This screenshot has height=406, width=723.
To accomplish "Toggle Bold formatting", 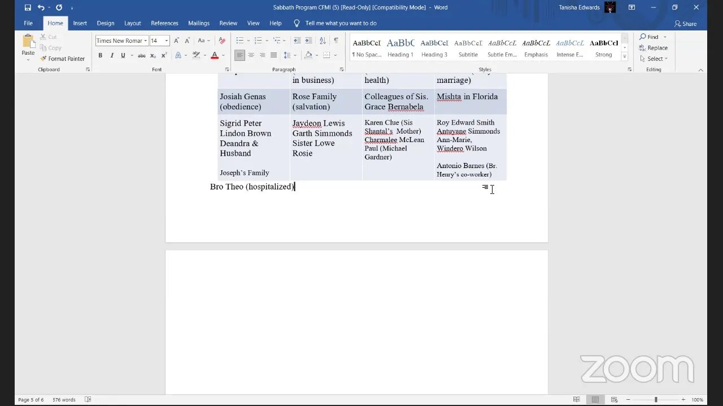I will tap(101, 55).
